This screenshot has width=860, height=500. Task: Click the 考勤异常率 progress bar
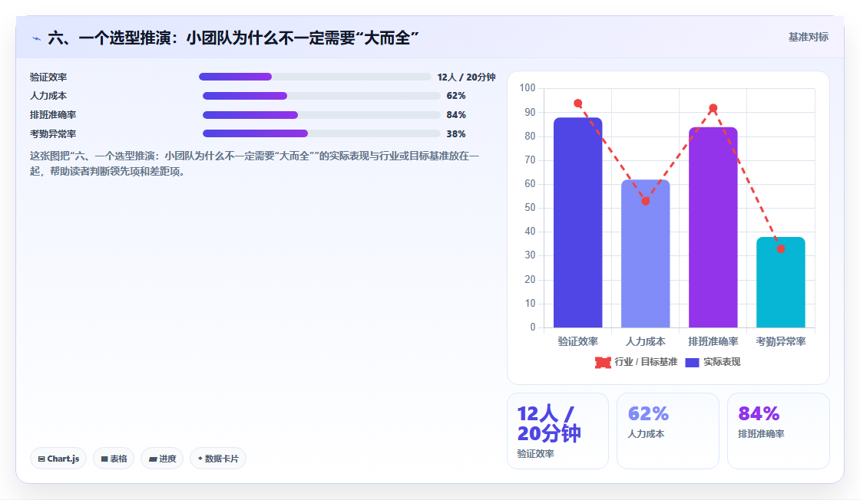coord(322,133)
